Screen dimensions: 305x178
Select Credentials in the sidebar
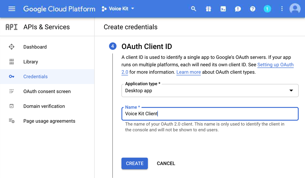click(x=47, y=77)
